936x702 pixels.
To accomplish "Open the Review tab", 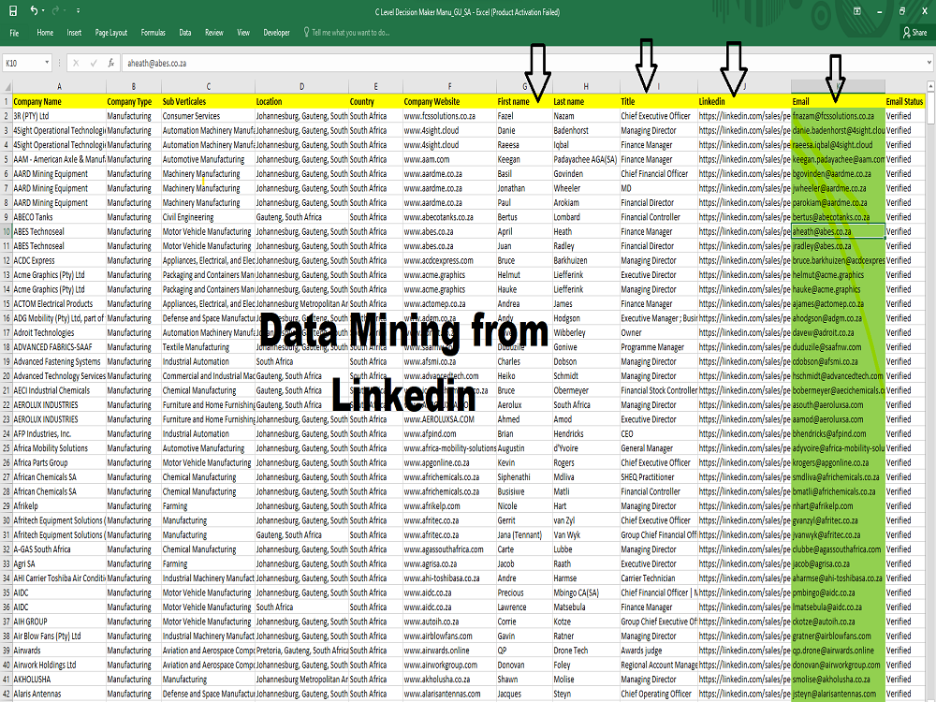I will click(x=213, y=32).
